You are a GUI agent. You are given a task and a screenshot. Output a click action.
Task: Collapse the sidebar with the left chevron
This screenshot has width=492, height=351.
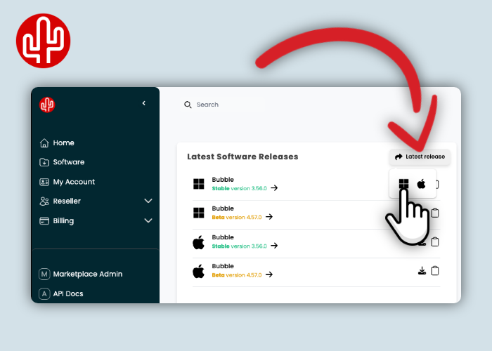point(143,103)
